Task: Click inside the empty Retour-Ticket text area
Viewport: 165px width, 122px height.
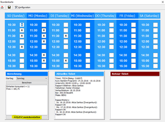Action: click(x=135, y=98)
